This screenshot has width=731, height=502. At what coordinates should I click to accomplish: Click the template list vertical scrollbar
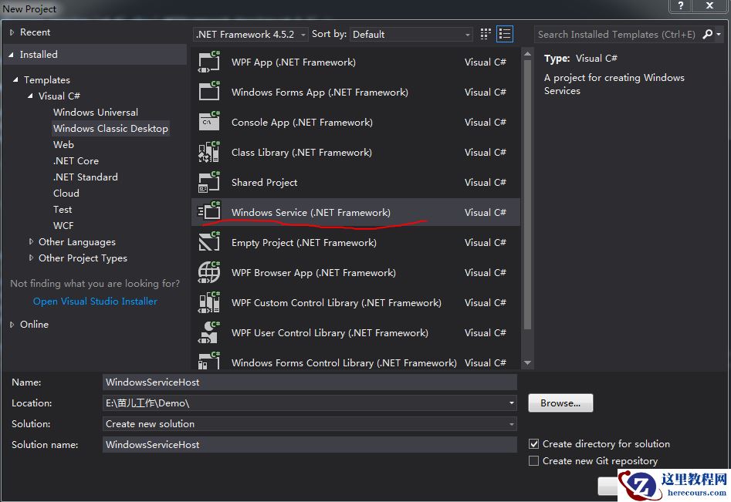pyautogui.click(x=528, y=193)
